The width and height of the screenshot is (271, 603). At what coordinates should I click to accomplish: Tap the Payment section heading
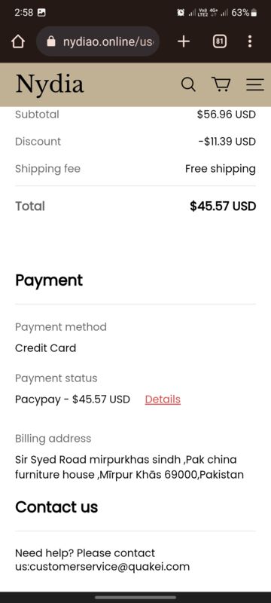point(49,280)
